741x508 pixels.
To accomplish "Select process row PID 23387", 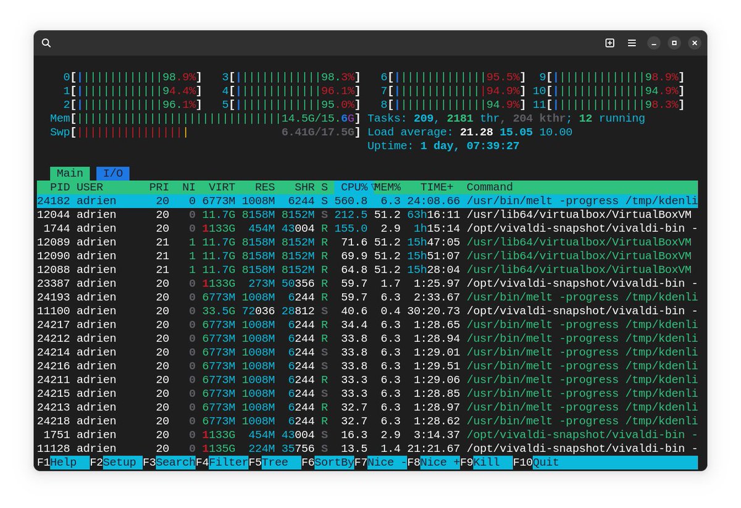I will coord(367,283).
